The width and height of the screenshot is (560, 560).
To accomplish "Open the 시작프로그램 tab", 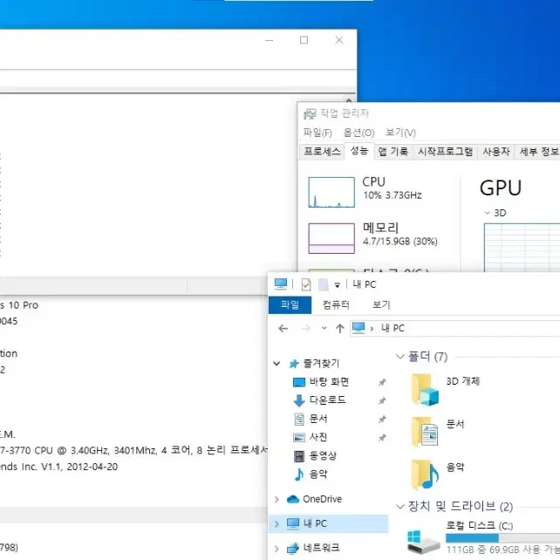I will click(x=445, y=152).
